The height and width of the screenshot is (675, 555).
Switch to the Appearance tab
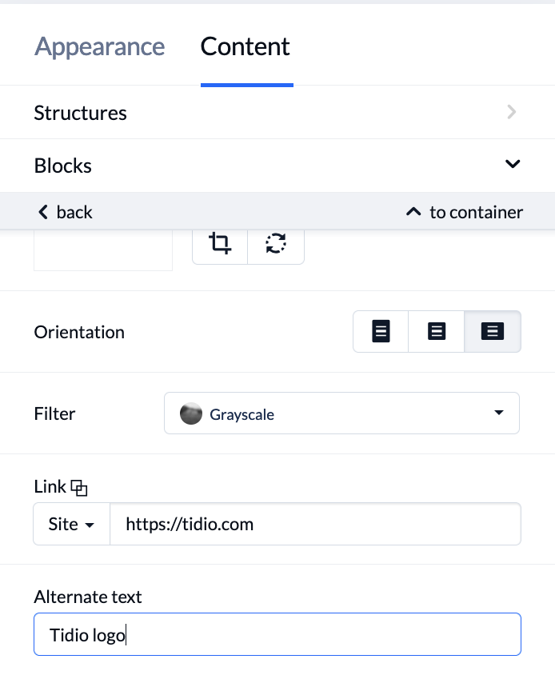(99, 46)
